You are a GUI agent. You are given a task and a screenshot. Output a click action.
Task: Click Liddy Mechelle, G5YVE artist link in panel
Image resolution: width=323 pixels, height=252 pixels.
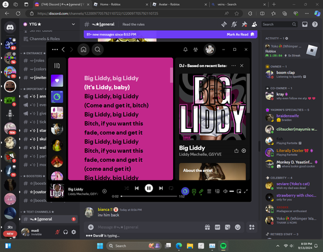pyautogui.click(x=200, y=155)
